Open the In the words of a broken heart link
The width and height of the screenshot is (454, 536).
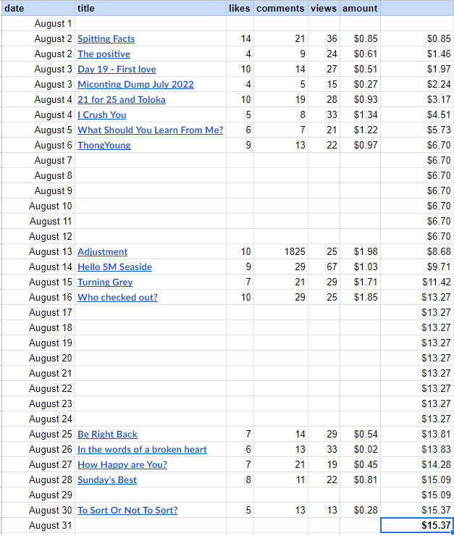[x=142, y=450]
